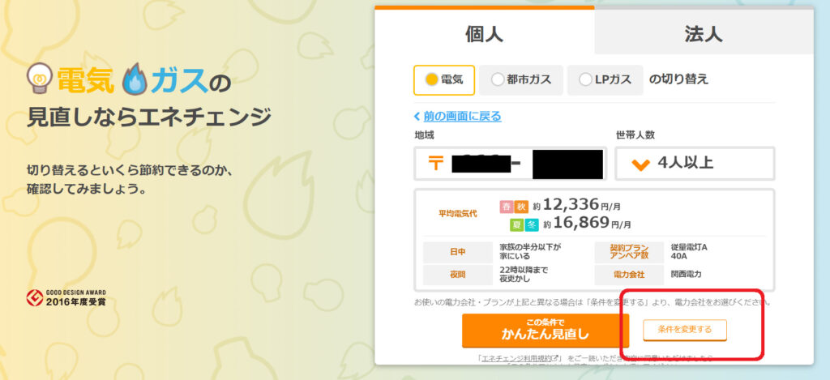This screenshot has width=830, height=380.
Task: Click the 冬 season badge
Action: [532, 225]
